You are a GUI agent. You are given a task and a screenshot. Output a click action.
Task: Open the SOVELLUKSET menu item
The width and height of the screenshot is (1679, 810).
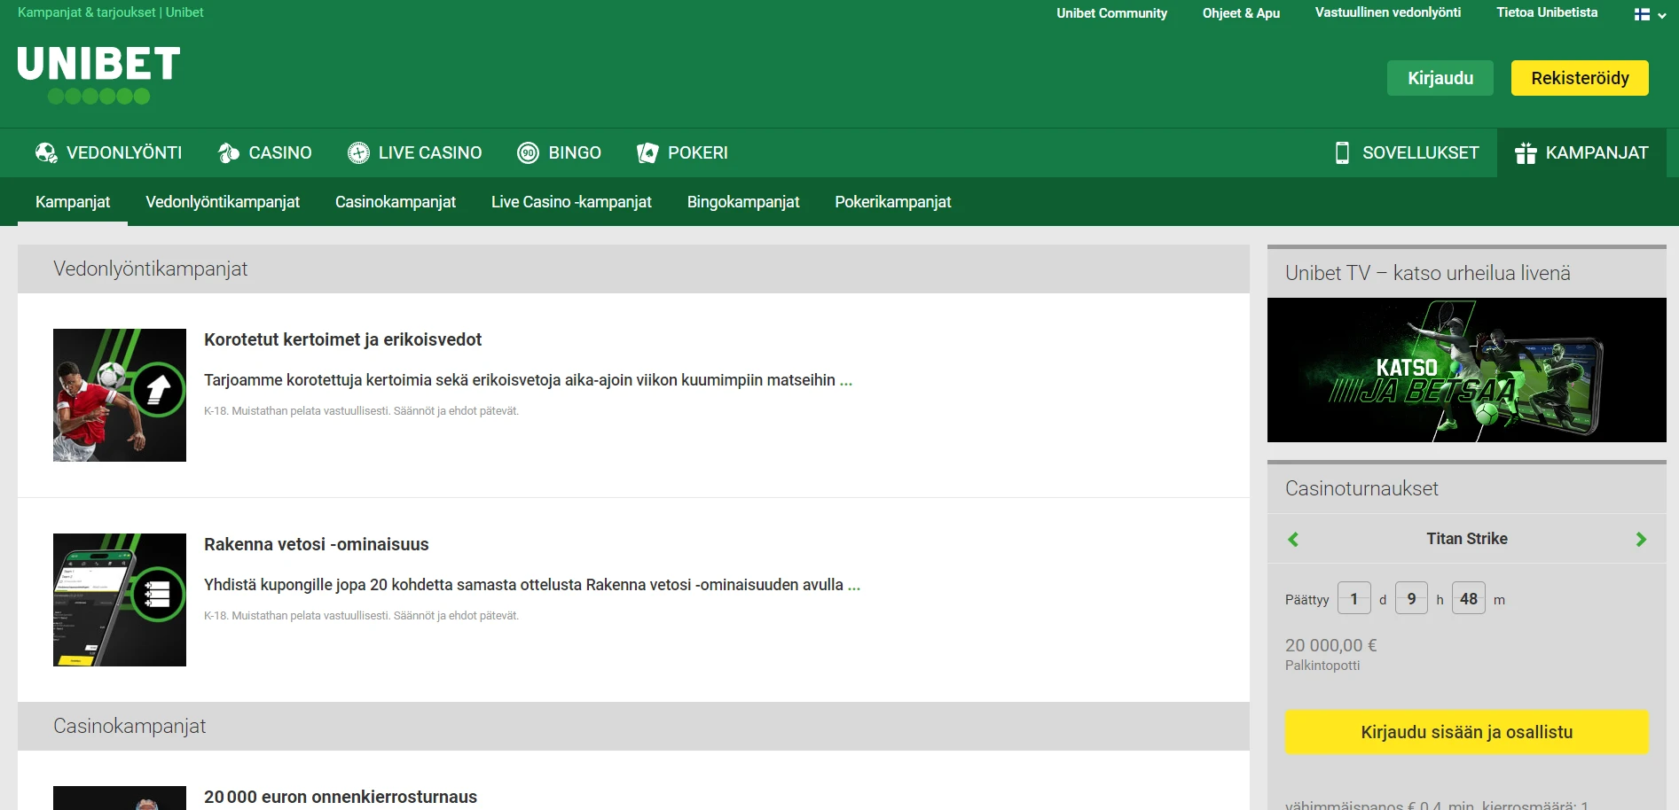[1407, 152]
